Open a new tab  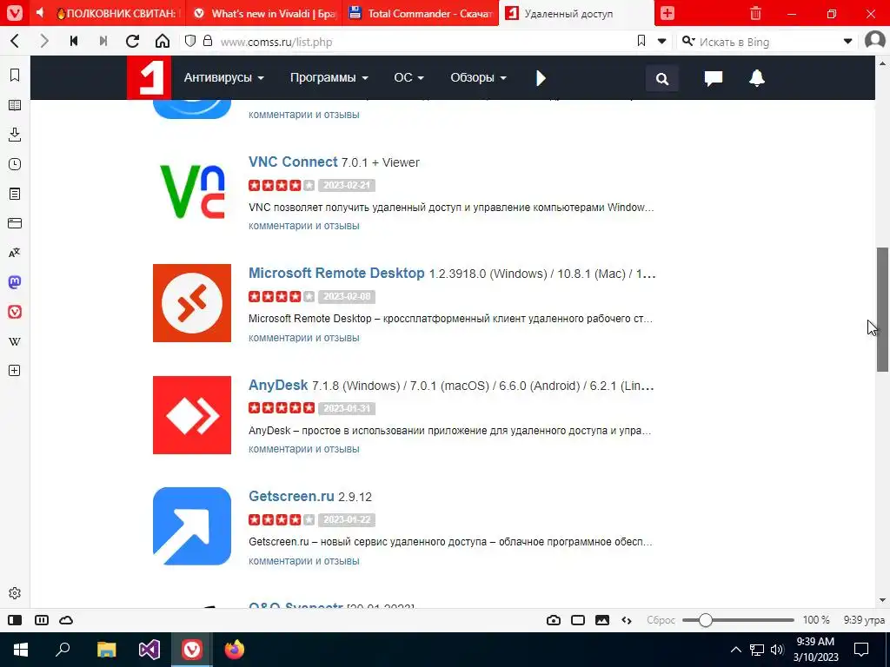coord(667,13)
